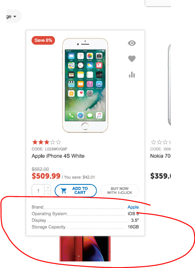Screen dimensions: 195x268
Task: Increase quantity with the plus stepper
Action: pos(48,188)
